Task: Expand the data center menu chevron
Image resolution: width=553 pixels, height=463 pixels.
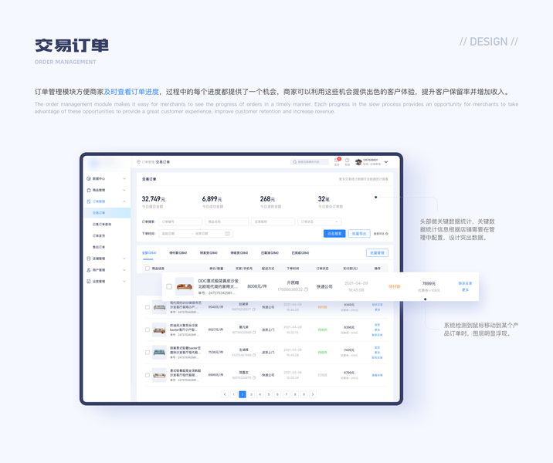Action: (124, 179)
